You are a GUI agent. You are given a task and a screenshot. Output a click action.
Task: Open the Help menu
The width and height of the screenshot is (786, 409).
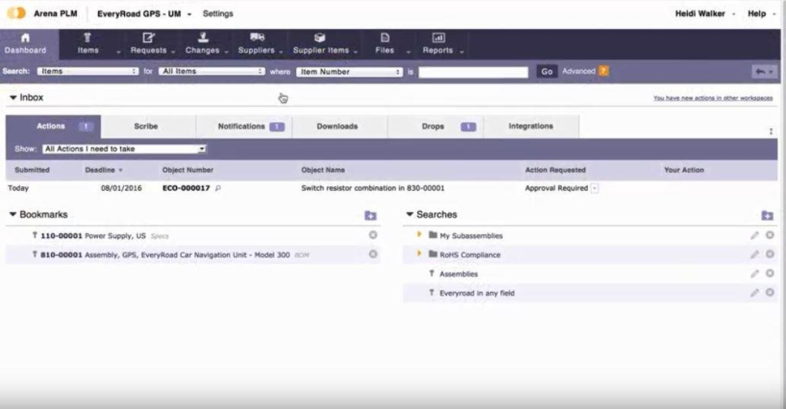pos(761,13)
